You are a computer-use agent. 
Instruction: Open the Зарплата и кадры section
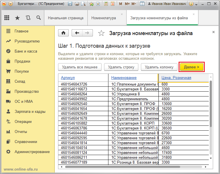[x=28, y=111]
